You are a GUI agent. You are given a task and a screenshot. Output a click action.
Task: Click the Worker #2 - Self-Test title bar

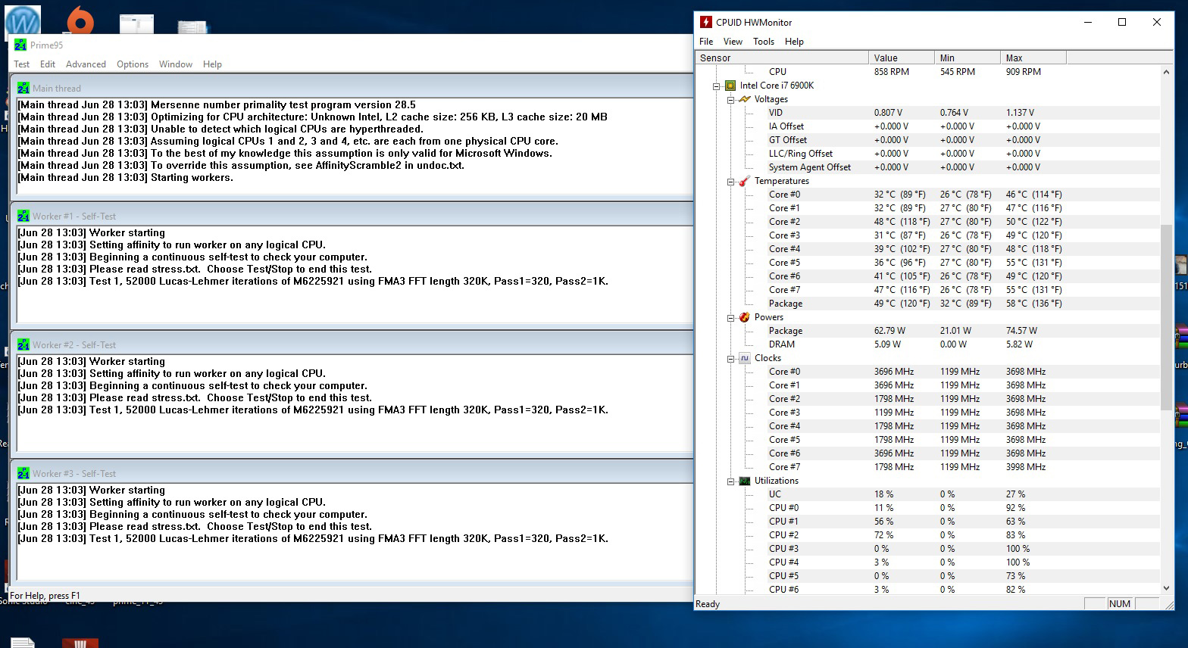click(x=352, y=344)
